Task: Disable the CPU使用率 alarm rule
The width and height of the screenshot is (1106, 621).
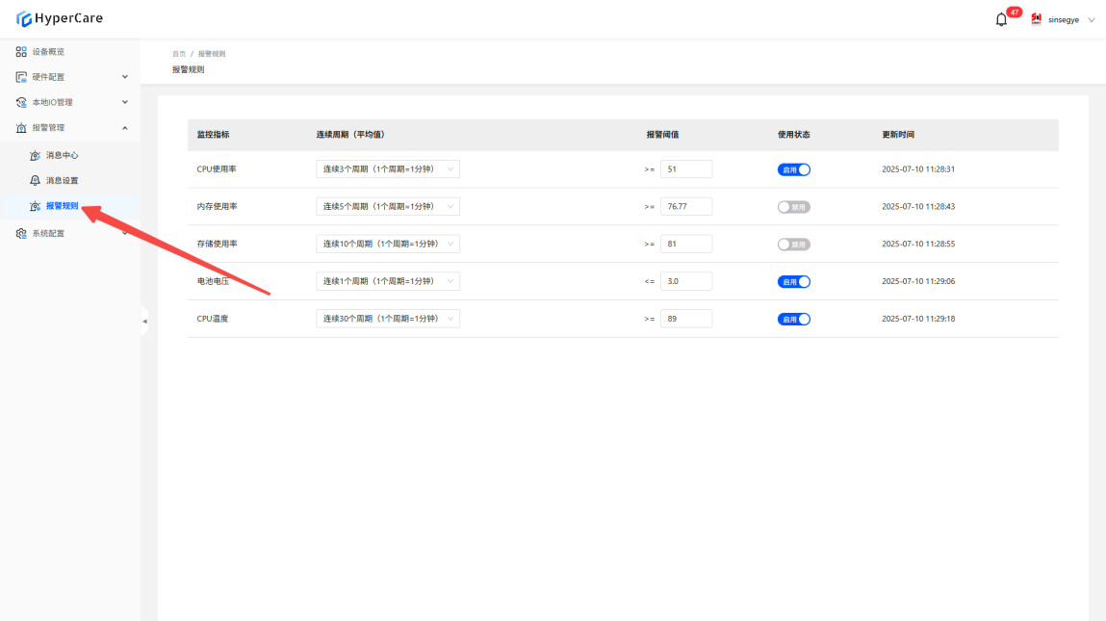Action: [793, 169]
